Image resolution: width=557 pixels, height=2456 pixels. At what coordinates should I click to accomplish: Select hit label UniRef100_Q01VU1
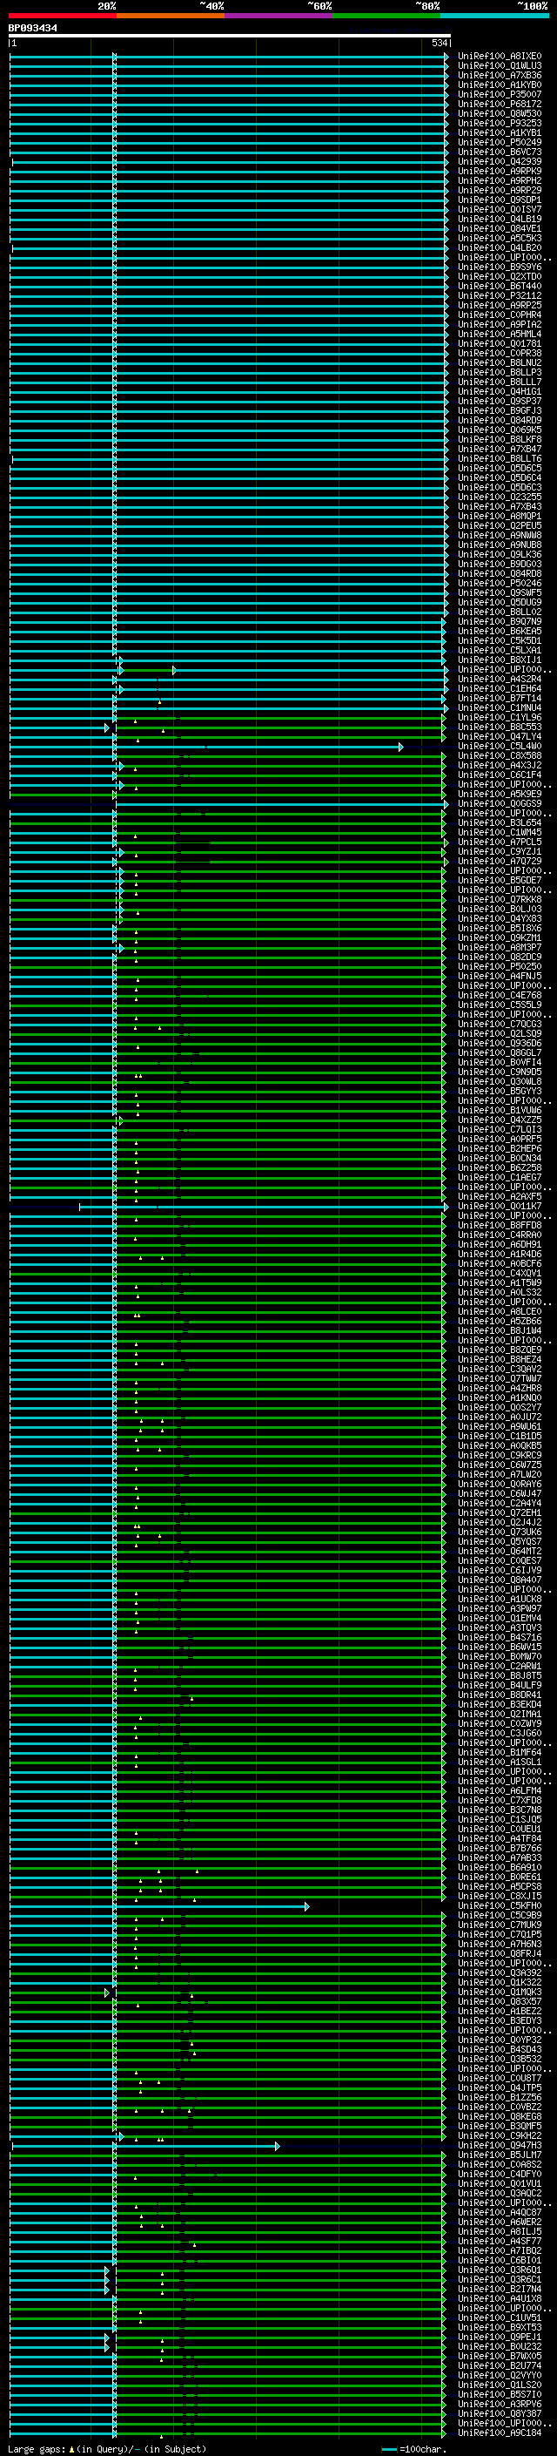click(500, 2183)
